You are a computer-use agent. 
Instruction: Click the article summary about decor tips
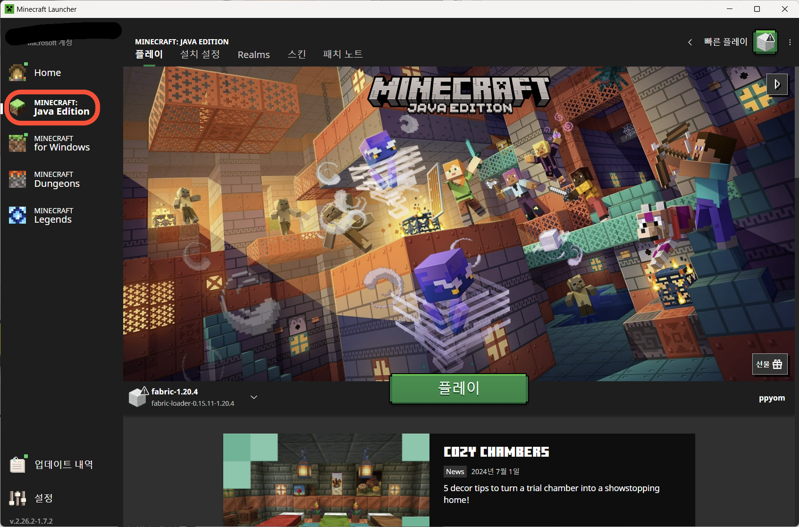(551, 494)
